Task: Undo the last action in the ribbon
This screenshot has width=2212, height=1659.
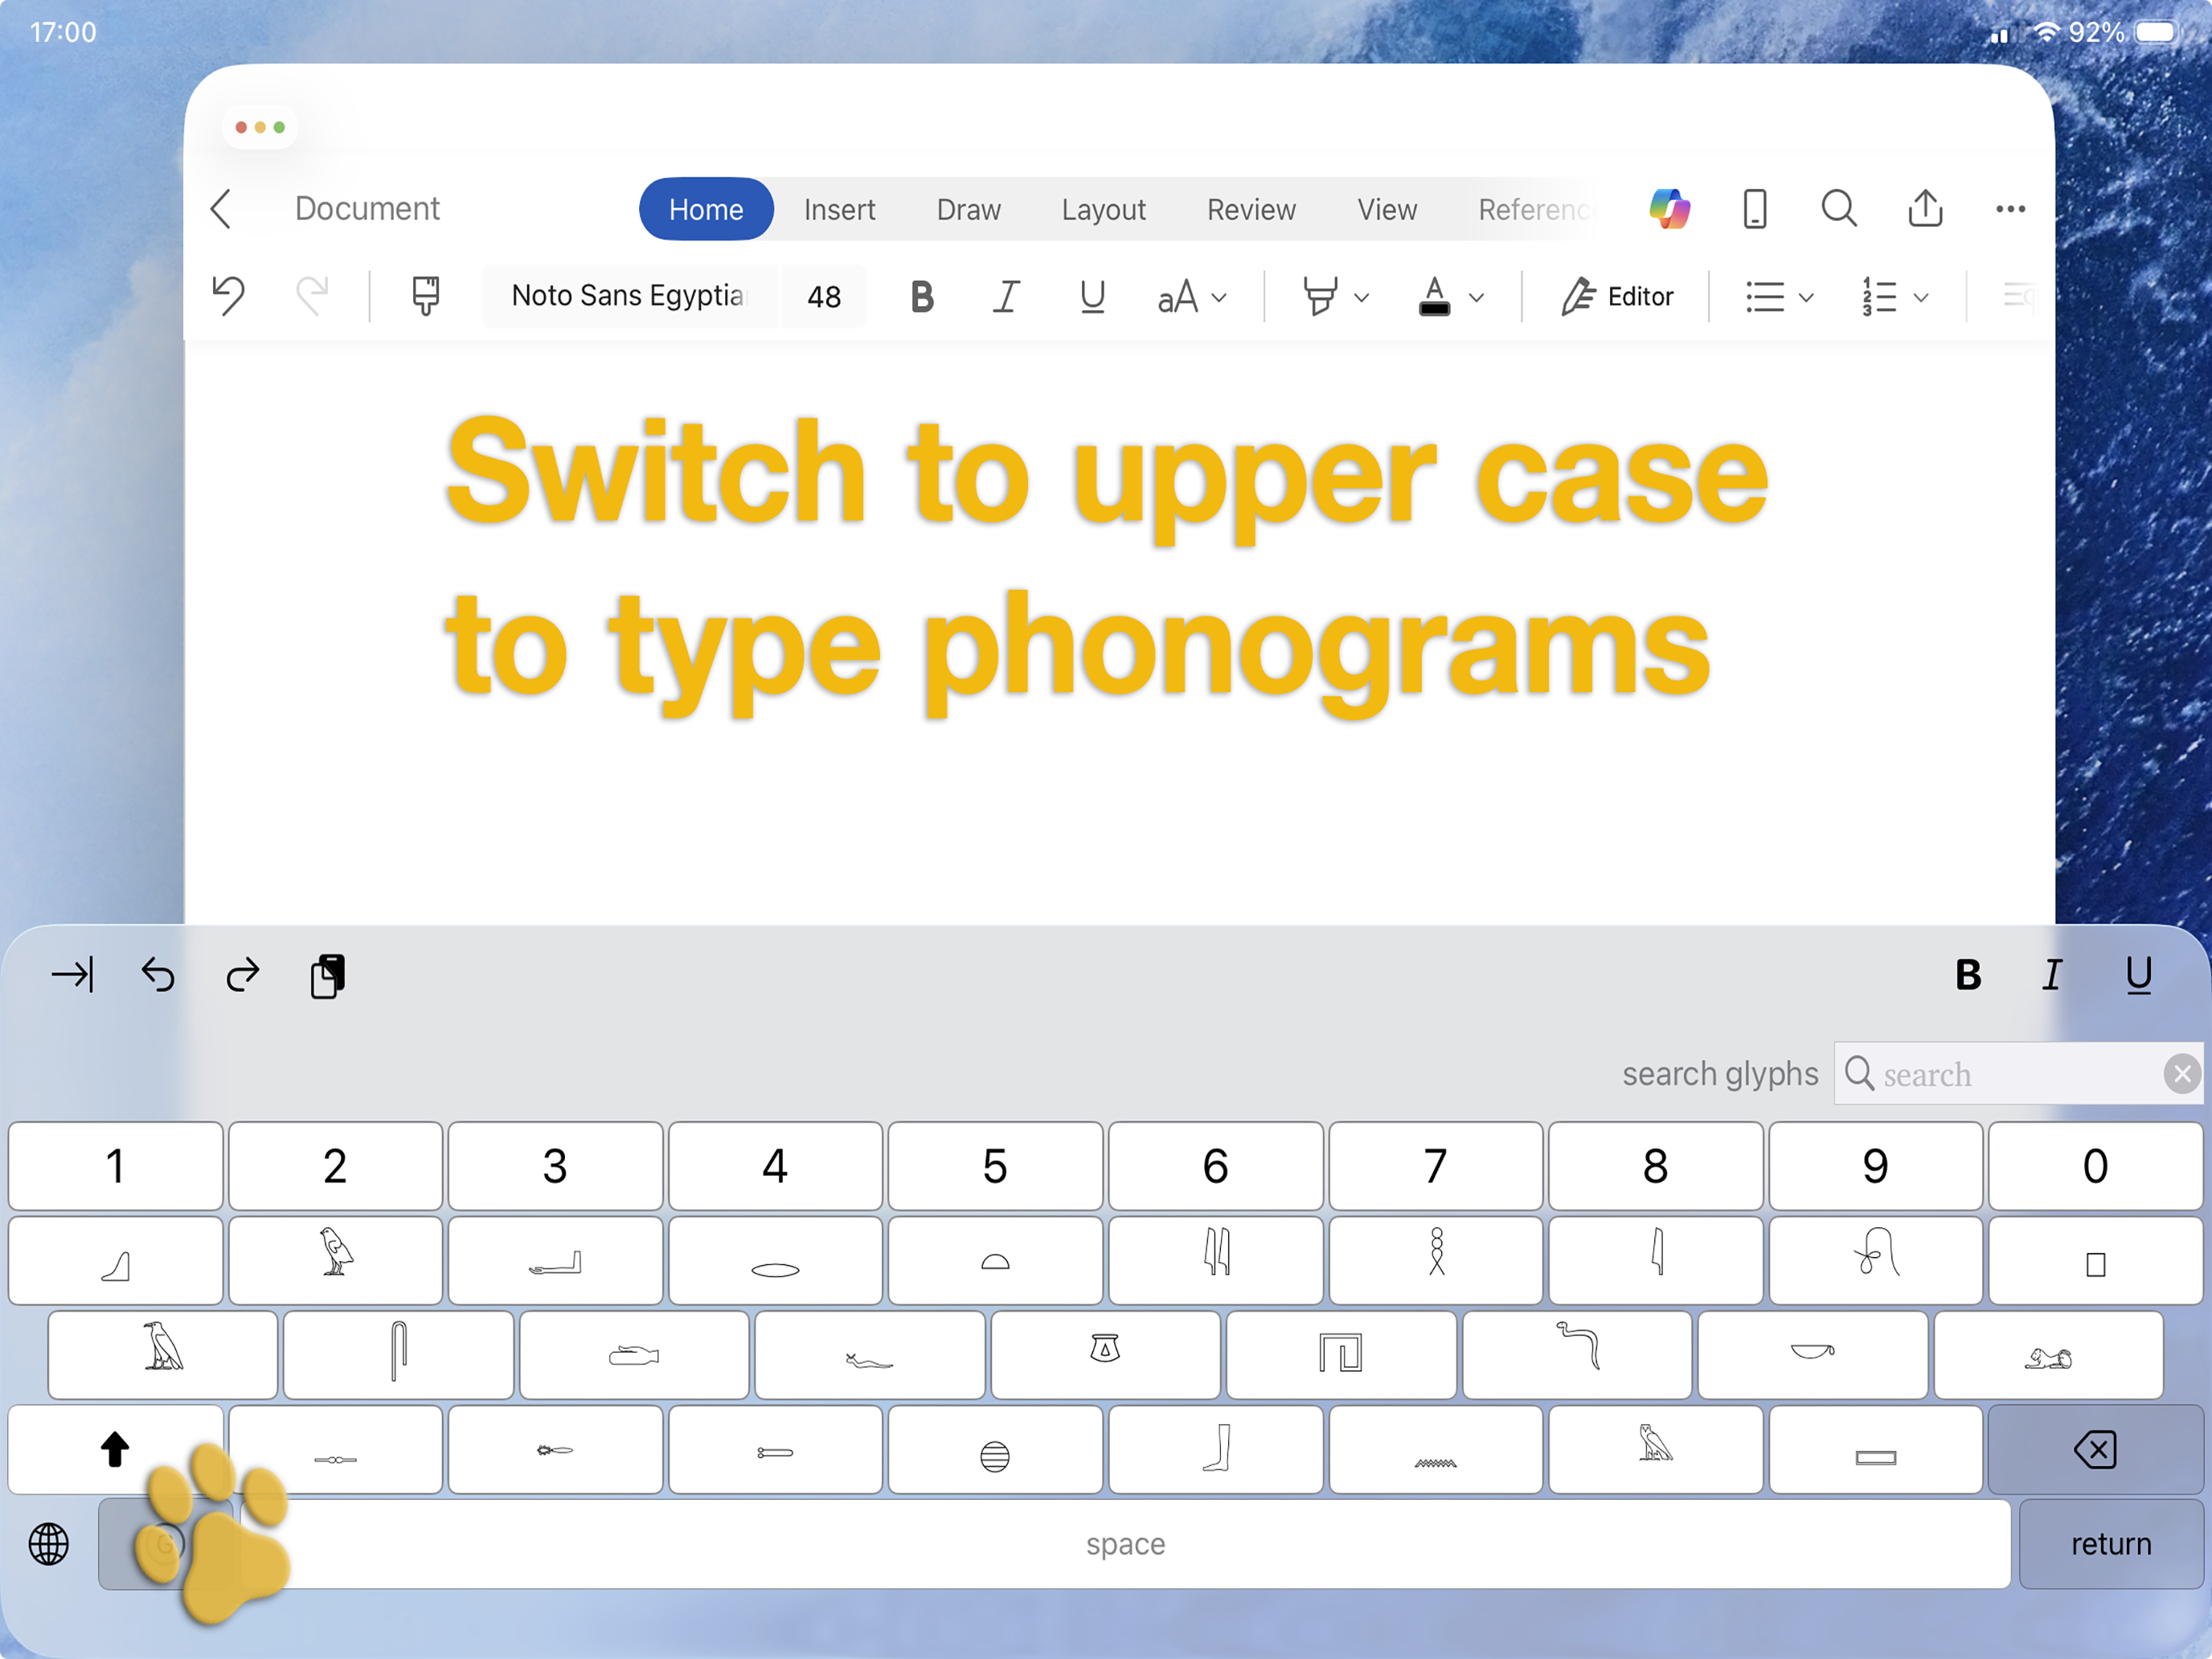Action: (229, 296)
